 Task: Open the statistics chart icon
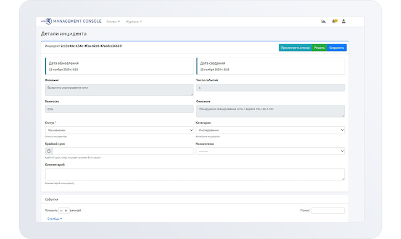pyautogui.click(x=323, y=22)
